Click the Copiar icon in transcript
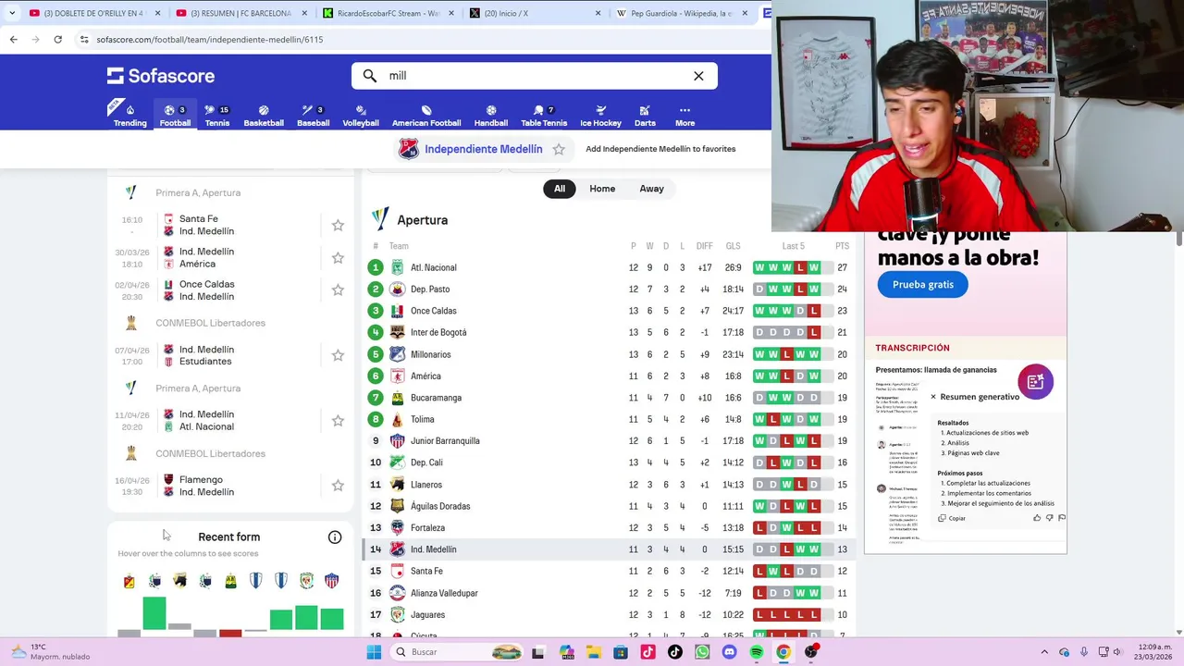This screenshot has height=666, width=1184. (943, 518)
